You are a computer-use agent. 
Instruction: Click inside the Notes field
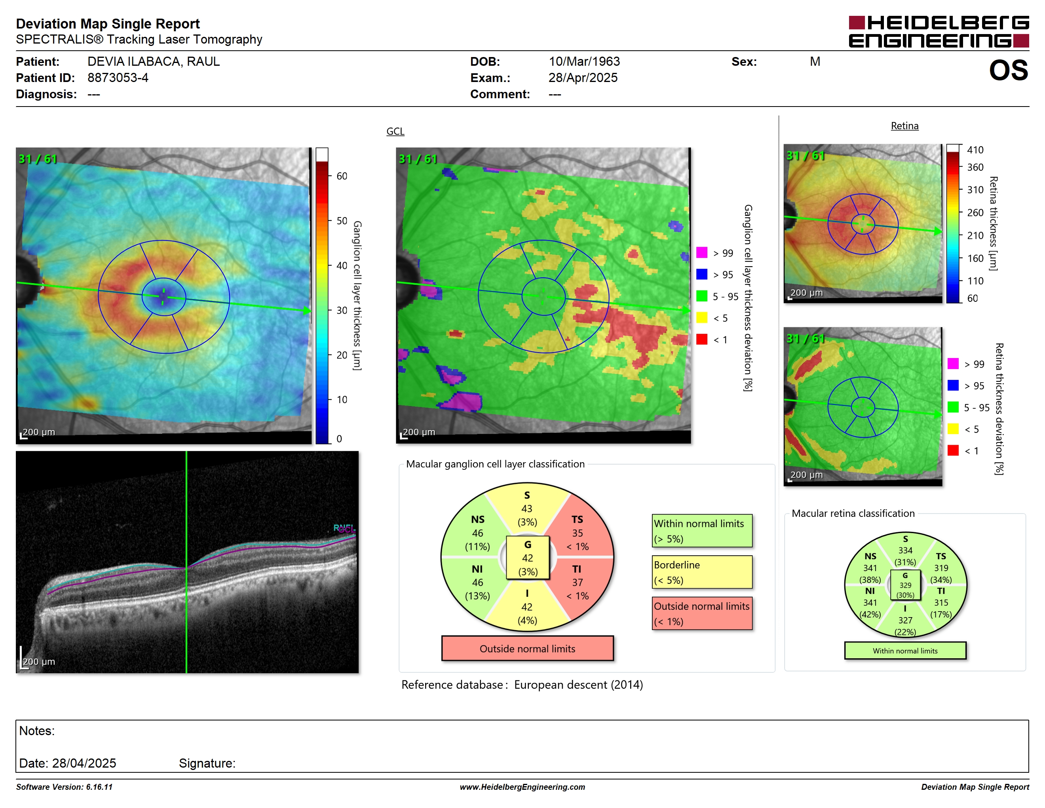point(522,746)
